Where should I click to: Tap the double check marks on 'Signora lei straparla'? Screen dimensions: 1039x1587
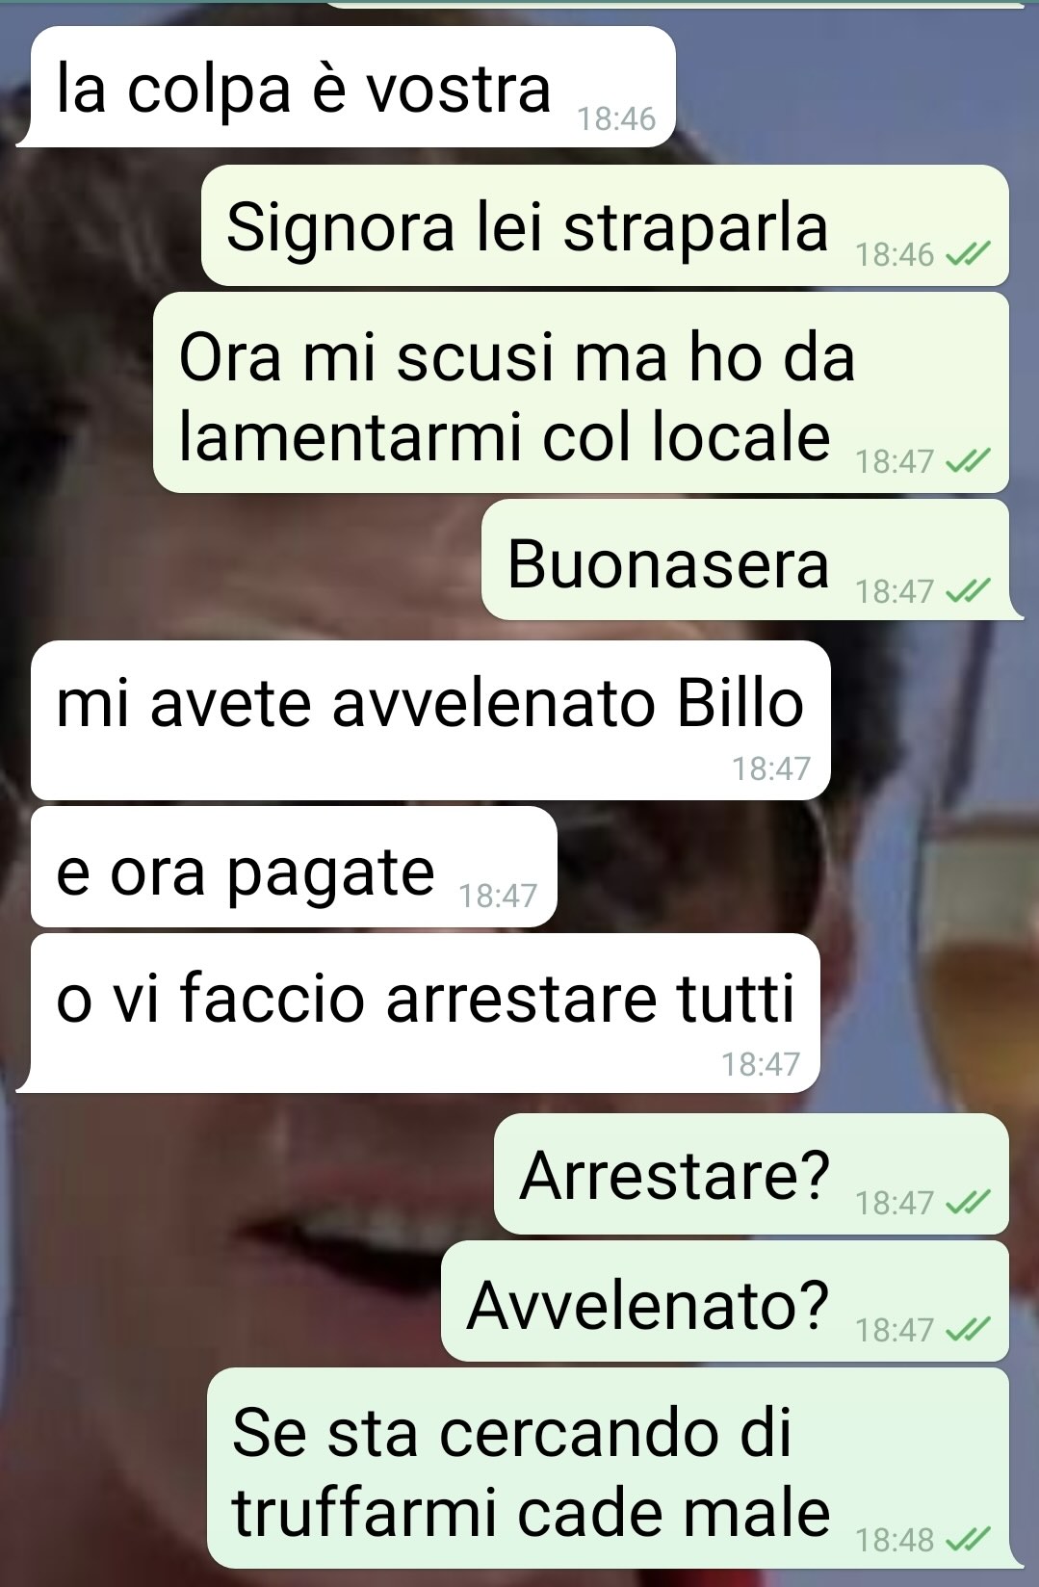tap(968, 254)
